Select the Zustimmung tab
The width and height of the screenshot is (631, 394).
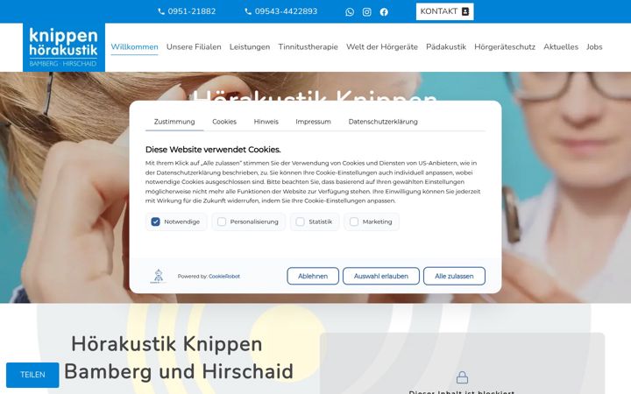coord(174,122)
